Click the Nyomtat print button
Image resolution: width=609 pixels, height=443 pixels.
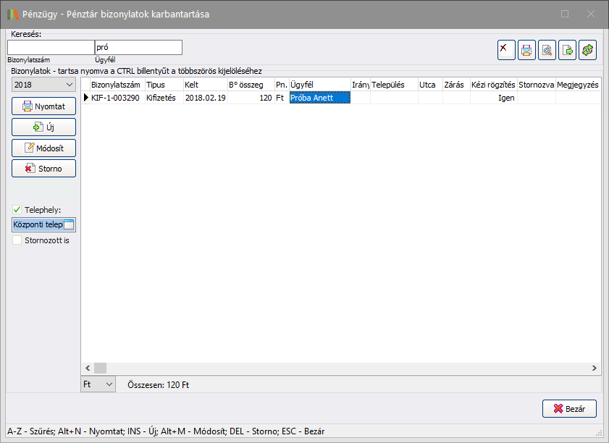tap(43, 106)
